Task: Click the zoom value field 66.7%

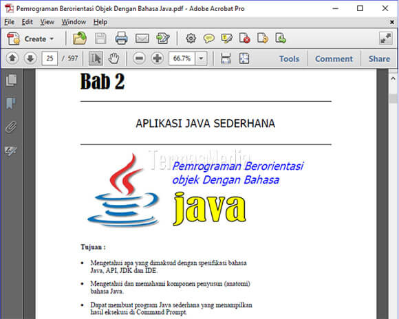Action: (x=182, y=58)
